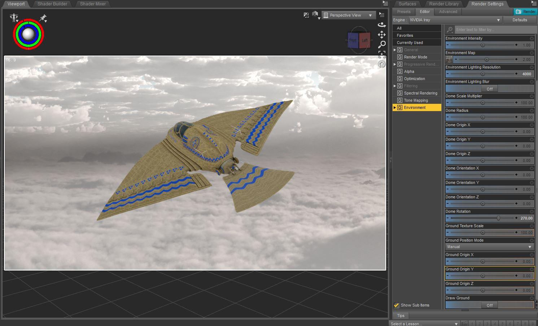Enable the Environment Lighting Blur toggle
Viewport: 538px width, 326px height.
coord(489,88)
